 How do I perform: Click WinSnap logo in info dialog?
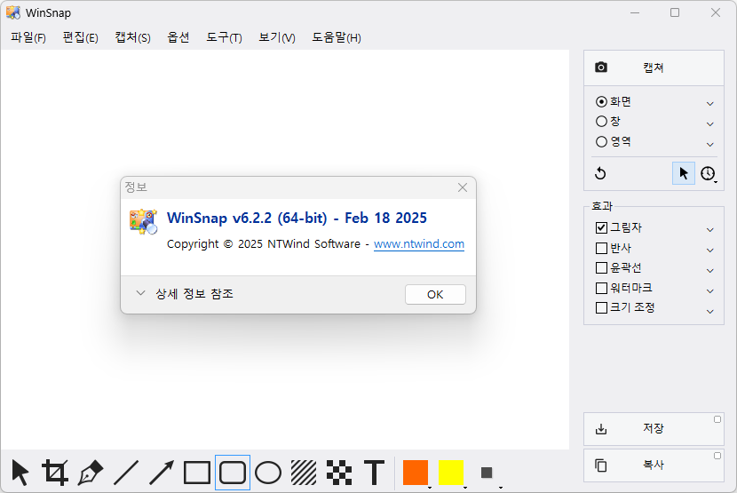tap(143, 221)
